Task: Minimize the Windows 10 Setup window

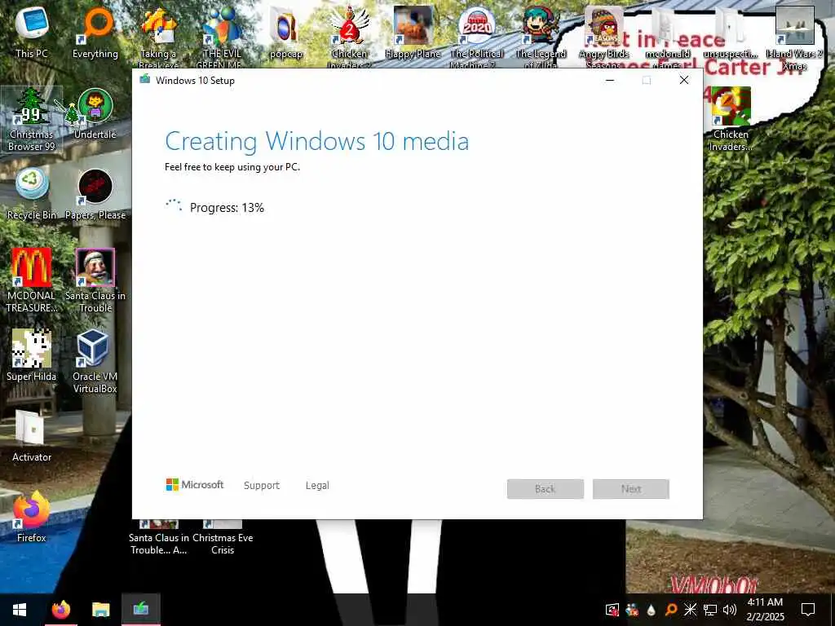Action: coord(610,81)
